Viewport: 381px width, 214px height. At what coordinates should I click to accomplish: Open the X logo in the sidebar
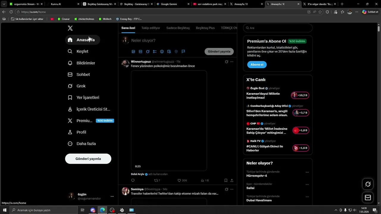click(x=70, y=28)
